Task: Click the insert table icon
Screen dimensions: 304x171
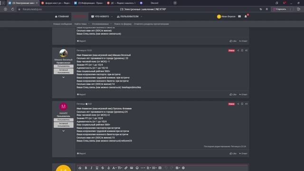Action: pos(160,168)
